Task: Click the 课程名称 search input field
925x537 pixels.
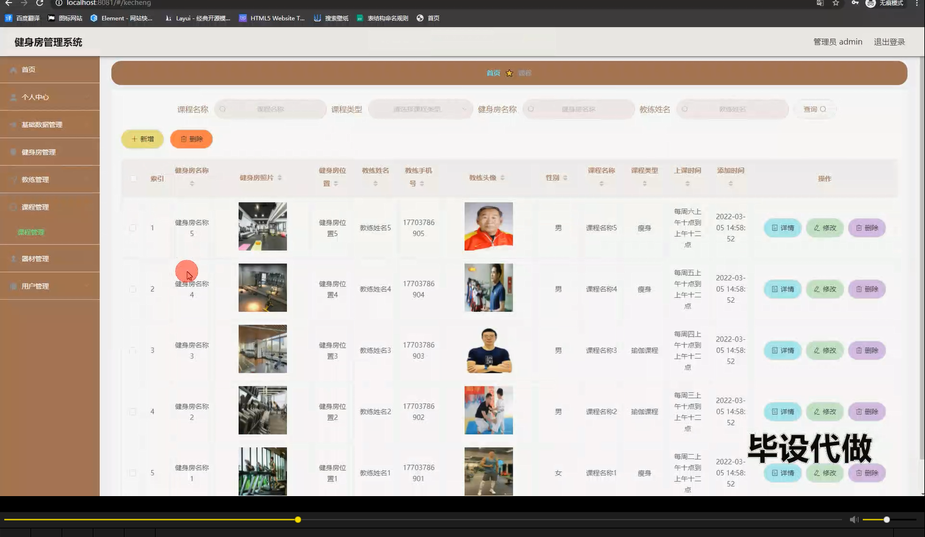Action: (270, 109)
